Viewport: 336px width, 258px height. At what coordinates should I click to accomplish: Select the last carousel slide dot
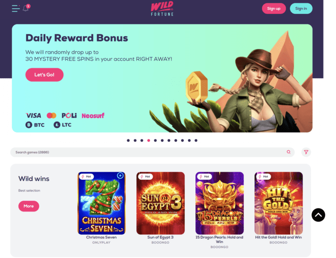[x=196, y=141]
